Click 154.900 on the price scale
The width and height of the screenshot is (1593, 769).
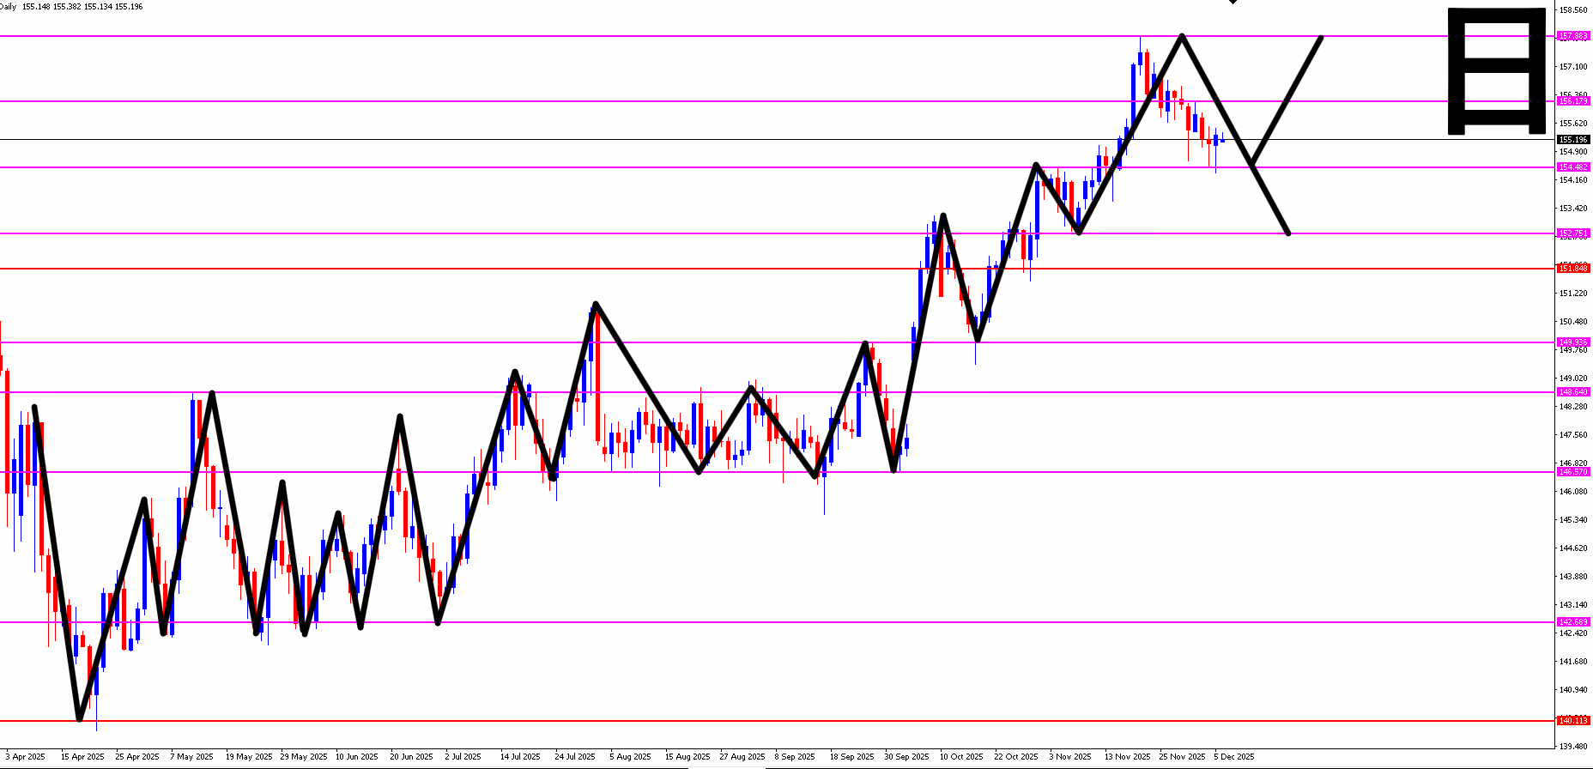coord(1573,152)
